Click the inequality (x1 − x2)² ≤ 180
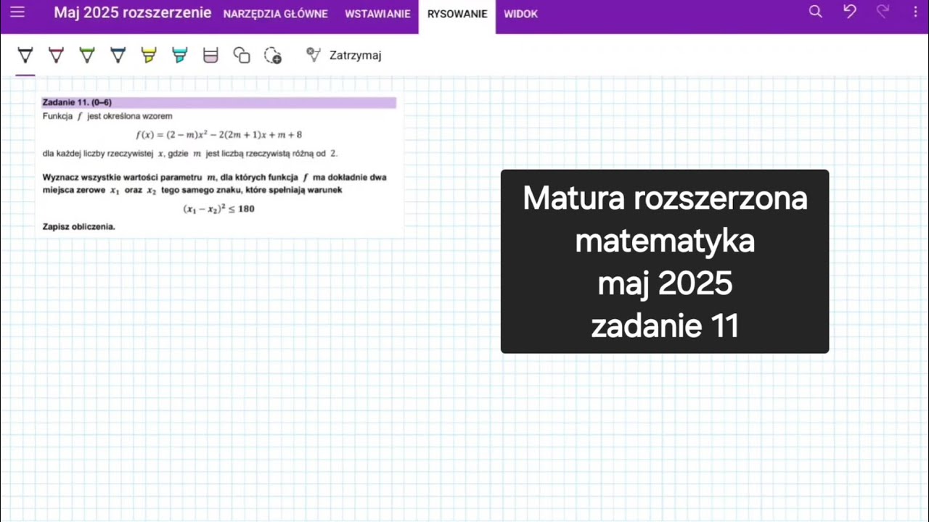This screenshot has height=522, width=929. click(218, 209)
